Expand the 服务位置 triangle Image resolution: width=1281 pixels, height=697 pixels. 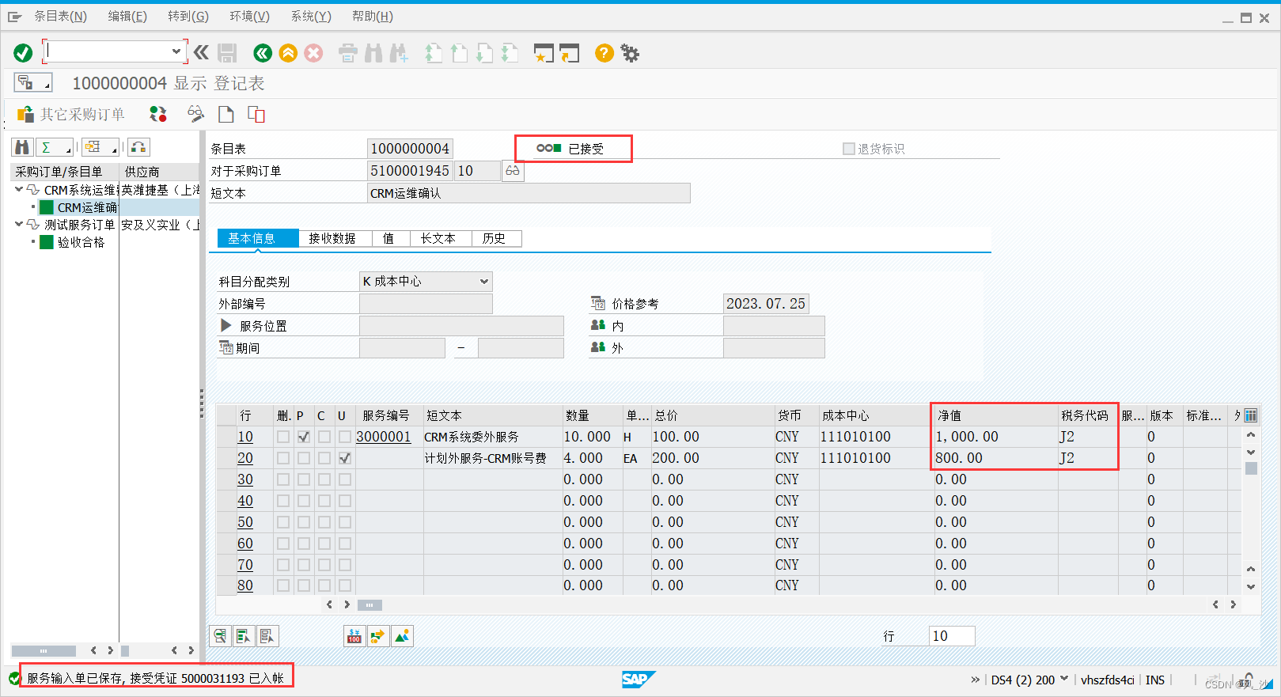click(x=226, y=325)
